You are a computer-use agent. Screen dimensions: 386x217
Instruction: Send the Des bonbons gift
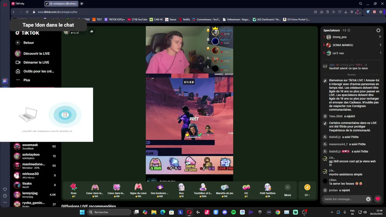[160, 190]
